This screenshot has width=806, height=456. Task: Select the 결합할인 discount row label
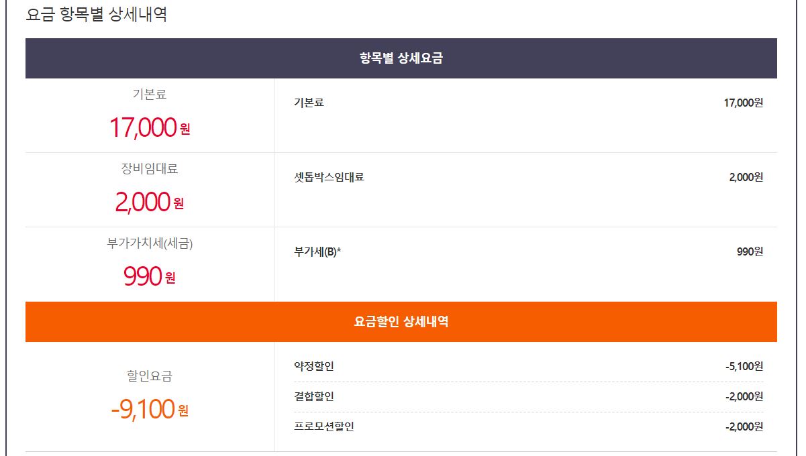pyautogui.click(x=313, y=396)
